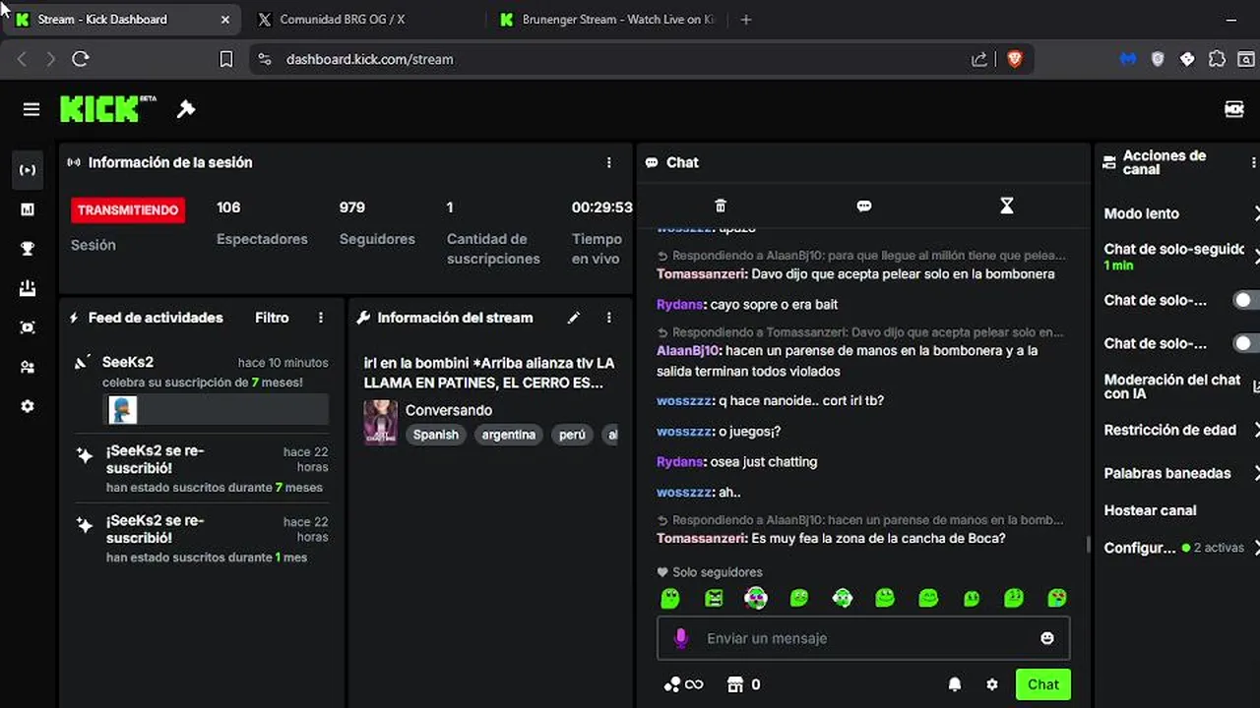Click the bell notification icon near Chat button

click(955, 684)
